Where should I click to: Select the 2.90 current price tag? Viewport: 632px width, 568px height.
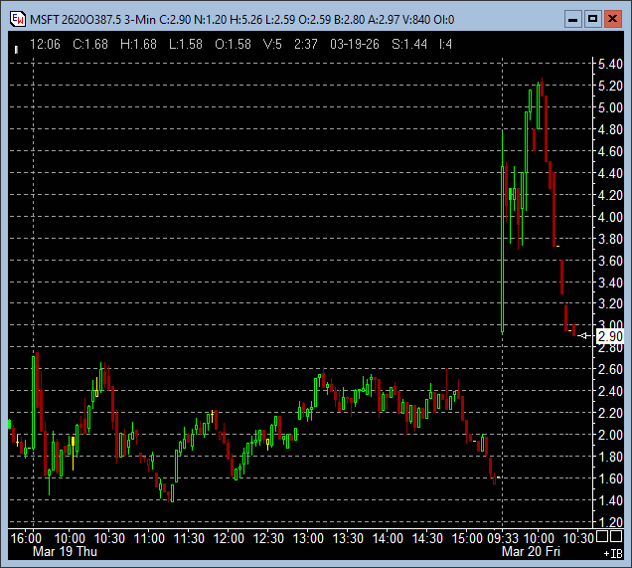[x=610, y=337]
